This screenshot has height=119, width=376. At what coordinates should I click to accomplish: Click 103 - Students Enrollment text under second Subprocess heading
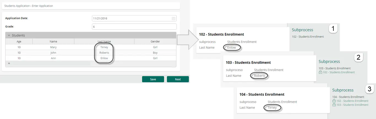coord(334,68)
